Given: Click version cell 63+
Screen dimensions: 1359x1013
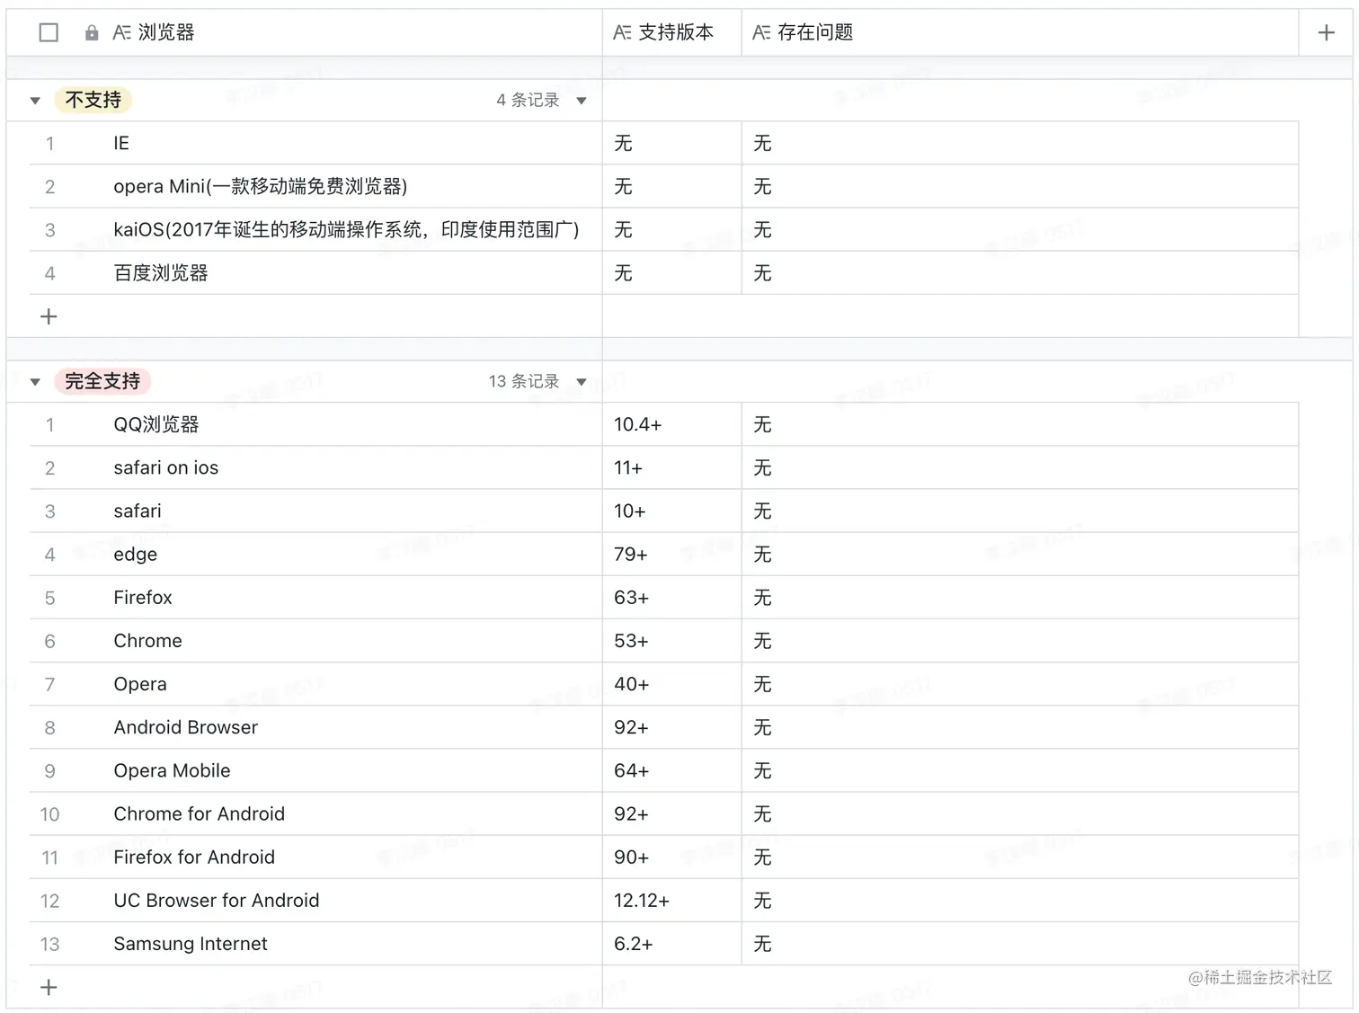Looking at the screenshot, I should click(671, 597).
